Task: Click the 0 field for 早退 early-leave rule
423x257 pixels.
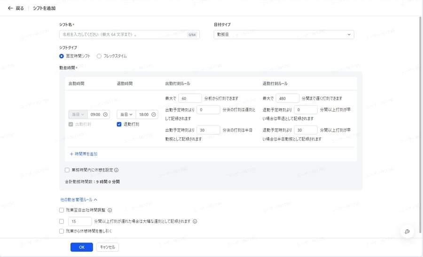Action: tap(305, 110)
